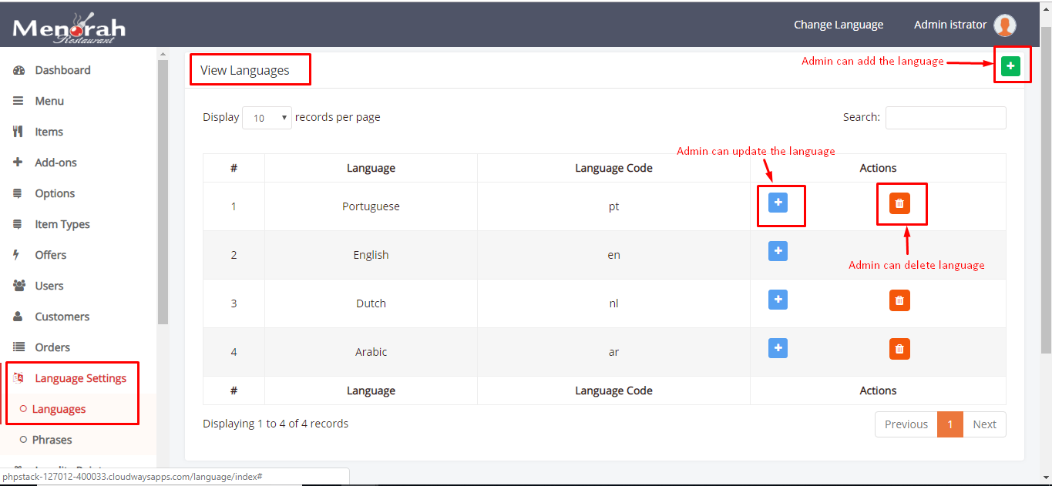
Task: Delete the Dutch language entry
Action: (899, 300)
